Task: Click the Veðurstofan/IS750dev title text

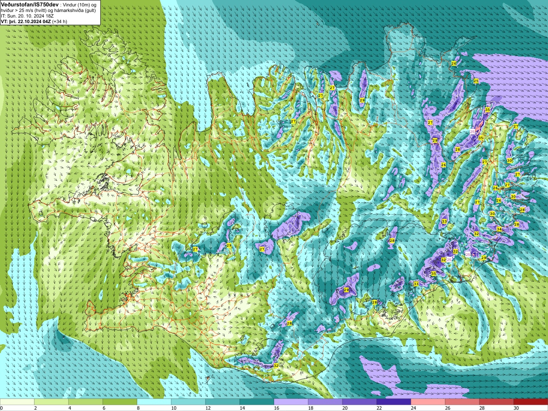Action: pyautogui.click(x=30, y=4)
